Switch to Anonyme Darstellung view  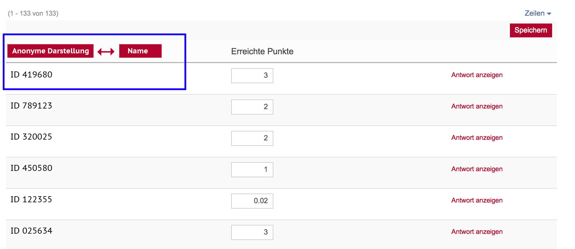click(x=51, y=51)
